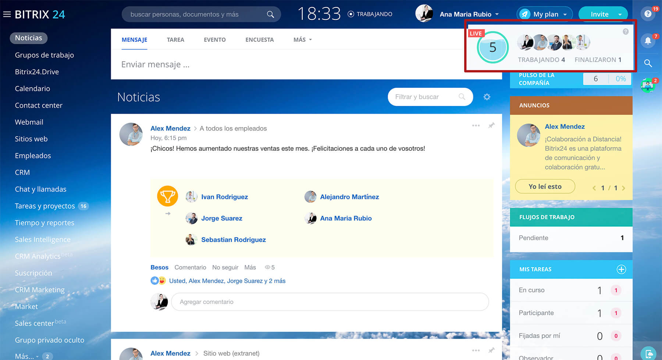The height and width of the screenshot is (360, 662).
Task: Toggle the Trabajando work status
Action: 370,14
